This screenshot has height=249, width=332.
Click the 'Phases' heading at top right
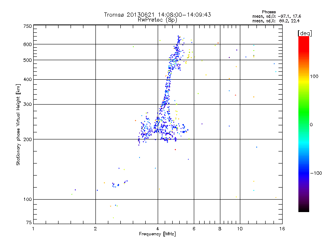coord(269,12)
